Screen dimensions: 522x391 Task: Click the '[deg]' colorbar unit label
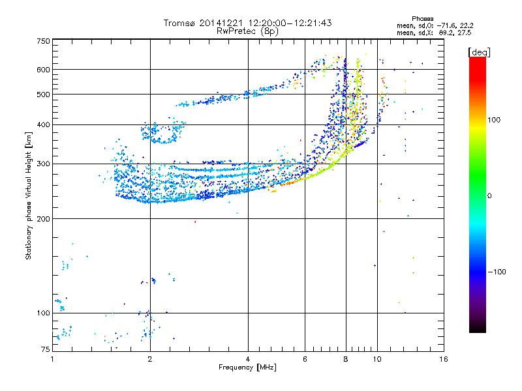coord(479,52)
